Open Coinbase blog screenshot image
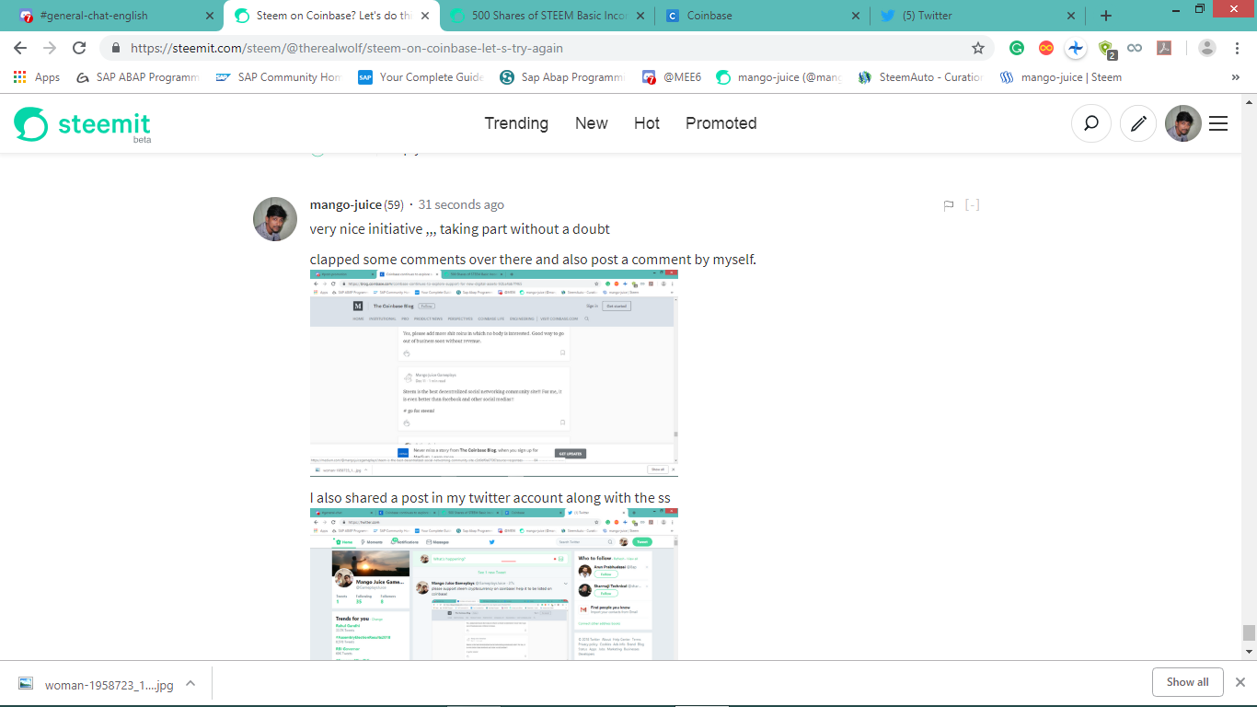Screen dimensions: 1257x707 click(494, 373)
